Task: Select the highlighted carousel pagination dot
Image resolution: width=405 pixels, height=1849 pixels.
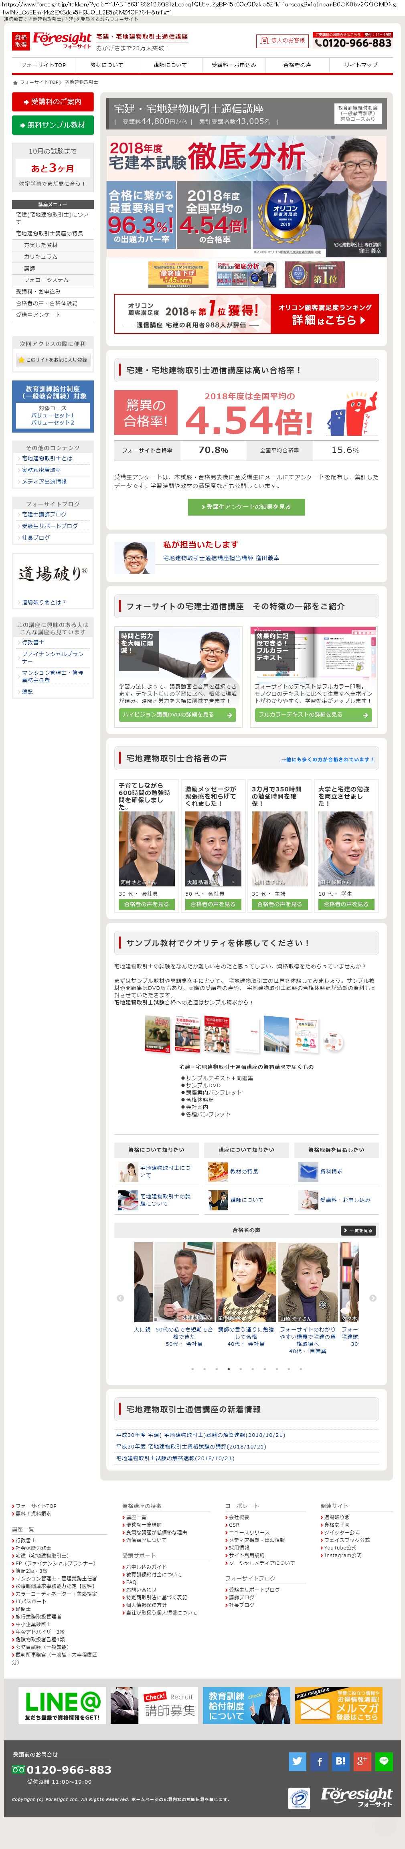Action: (x=228, y=1369)
